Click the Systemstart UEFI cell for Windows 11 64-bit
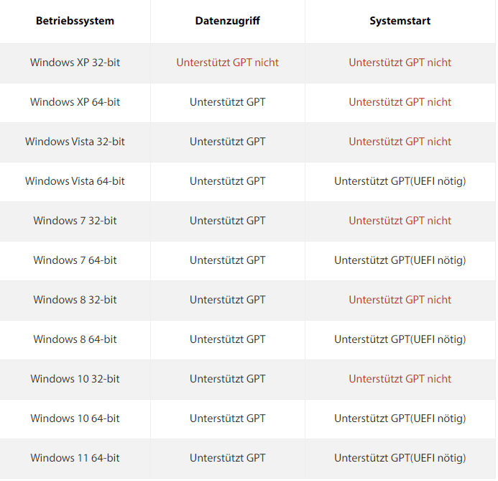The image size is (498, 481). click(400, 458)
